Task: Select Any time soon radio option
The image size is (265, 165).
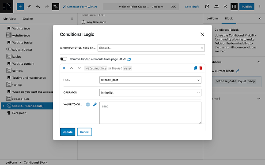Action: pyautogui.click(x=83, y=22)
